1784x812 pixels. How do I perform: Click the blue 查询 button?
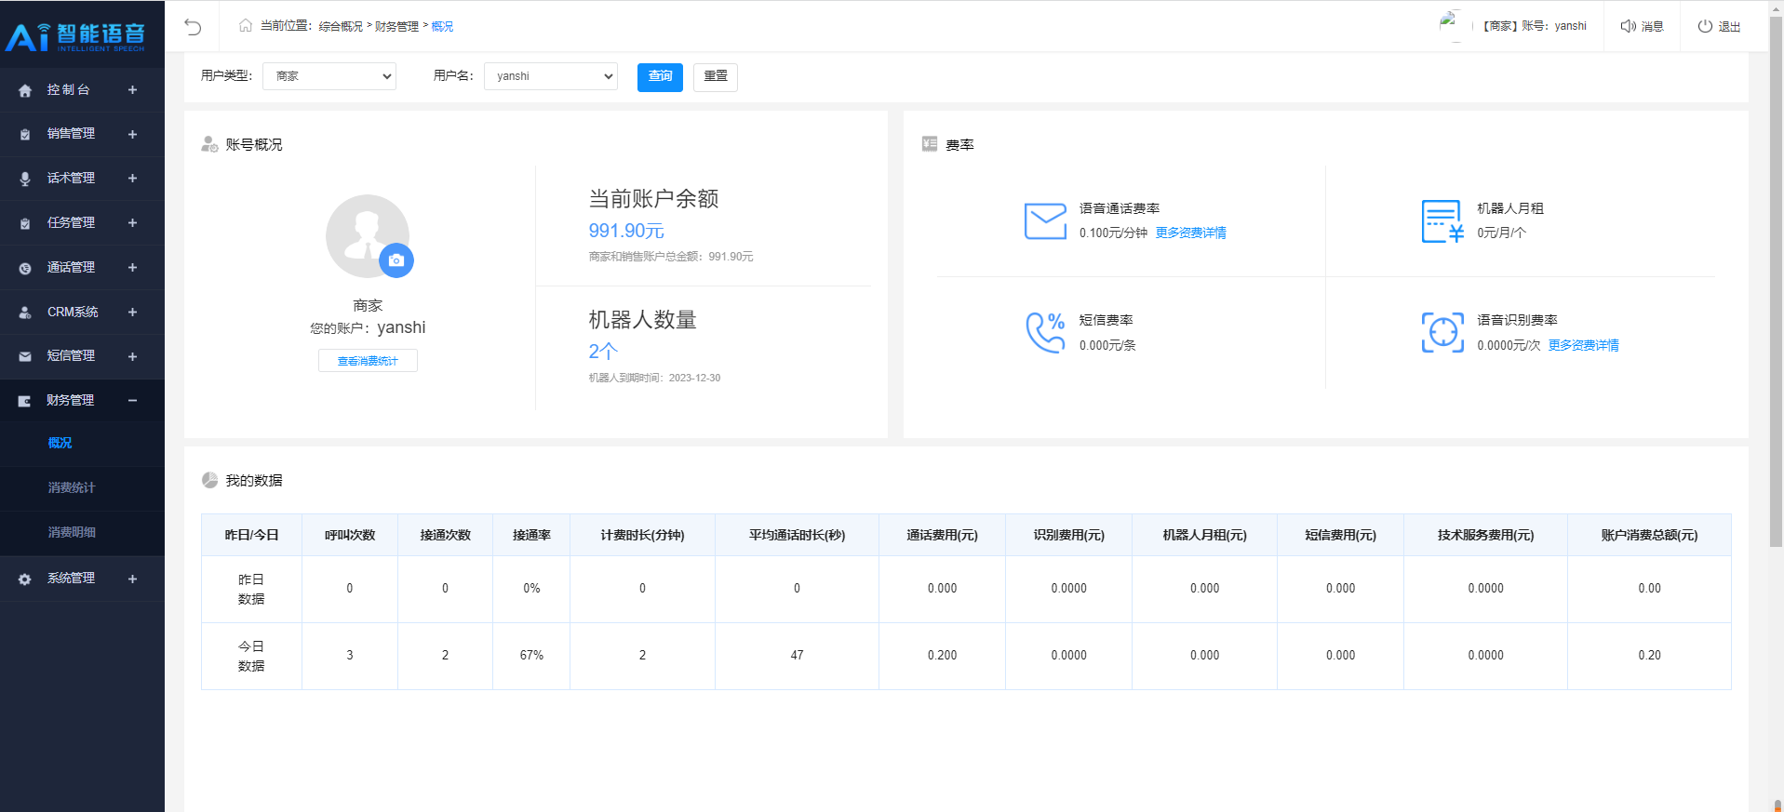coord(660,77)
